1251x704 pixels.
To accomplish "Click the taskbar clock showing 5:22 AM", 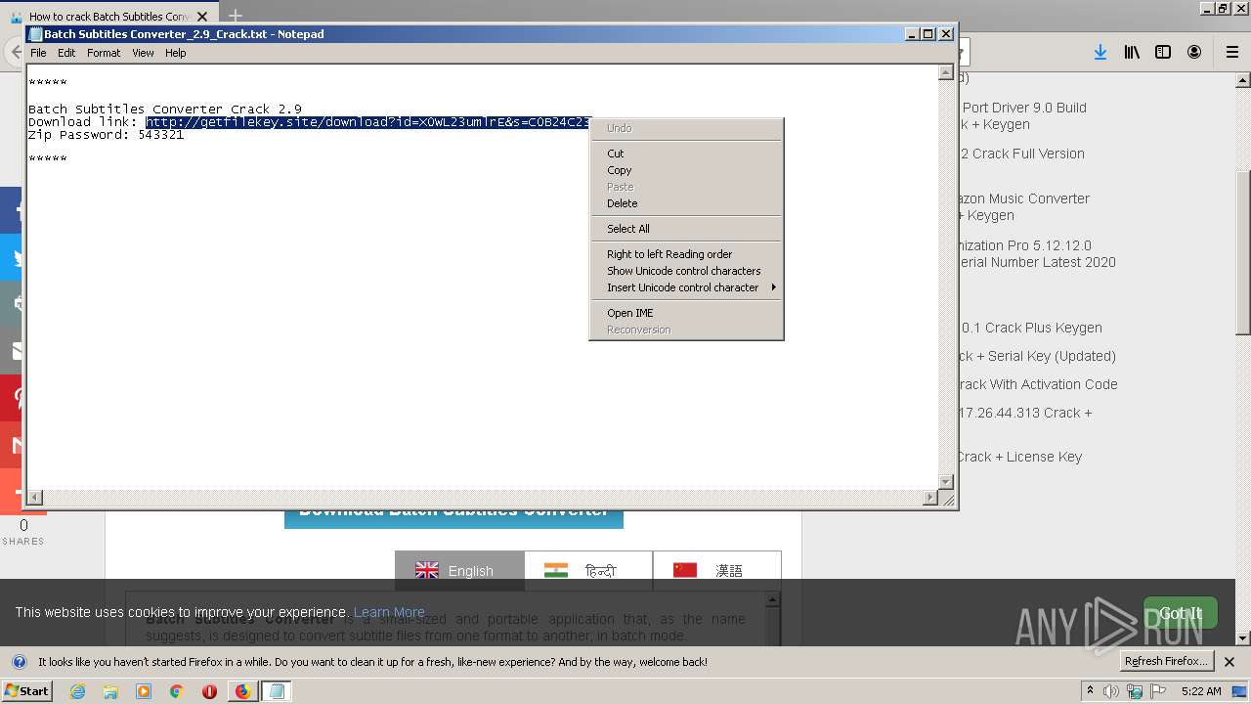I will click(1201, 691).
